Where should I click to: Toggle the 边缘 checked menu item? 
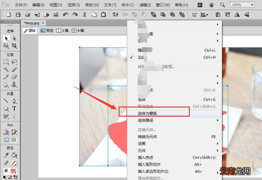pyautogui.click(x=175, y=57)
